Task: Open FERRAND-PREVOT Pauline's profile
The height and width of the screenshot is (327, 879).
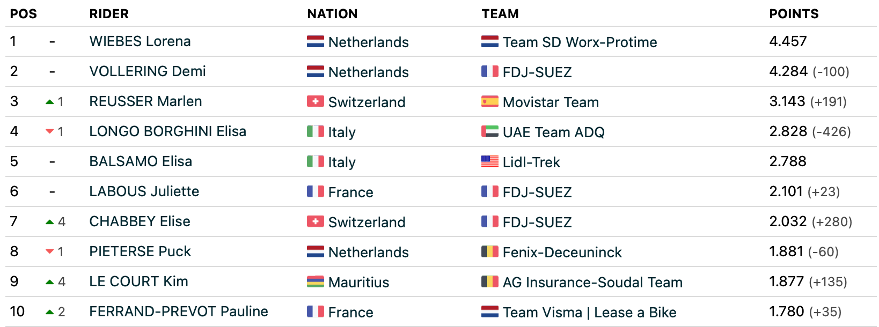Action: click(x=179, y=311)
